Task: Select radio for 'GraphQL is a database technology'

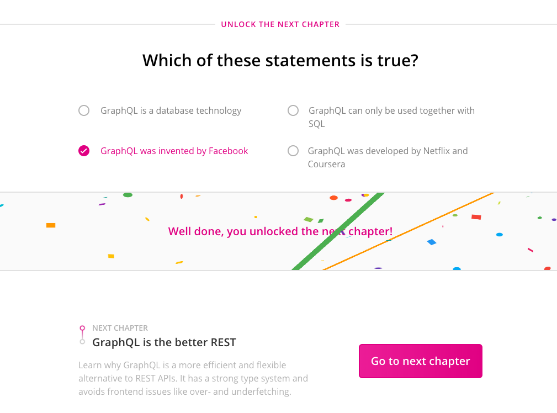Action: (x=84, y=110)
